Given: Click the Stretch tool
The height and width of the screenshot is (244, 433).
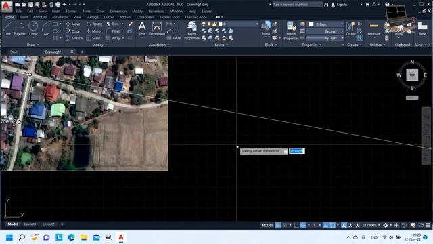Looking at the screenshot, I should [74, 38].
